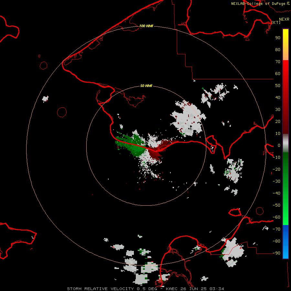The height and width of the screenshot is (291, 291).
Task: Click the 'NEXLAB-College of DuPage' credit text
Action: click(x=258, y=4)
